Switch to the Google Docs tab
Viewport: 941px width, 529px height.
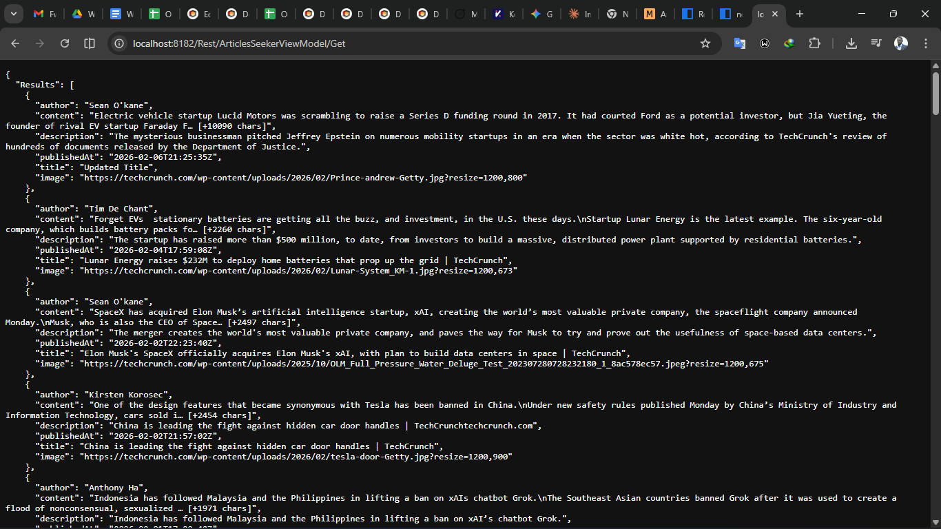pyautogui.click(x=122, y=14)
